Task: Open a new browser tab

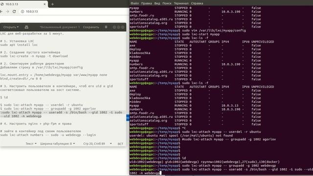Action: point(52,4)
